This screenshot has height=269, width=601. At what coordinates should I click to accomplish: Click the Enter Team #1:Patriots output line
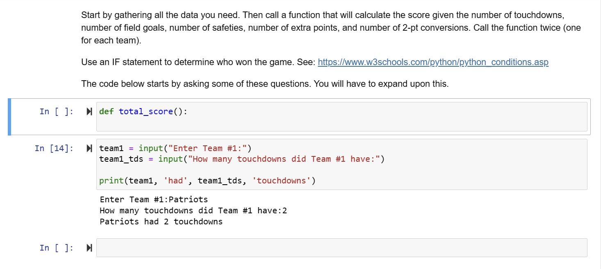pos(153,199)
